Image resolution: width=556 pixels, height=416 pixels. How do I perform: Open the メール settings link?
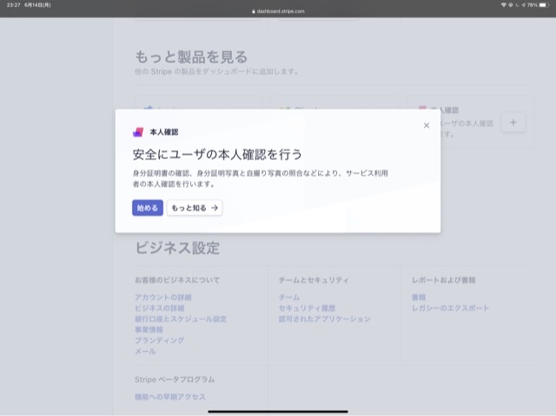pyautogui.click(x=145, y=352)
